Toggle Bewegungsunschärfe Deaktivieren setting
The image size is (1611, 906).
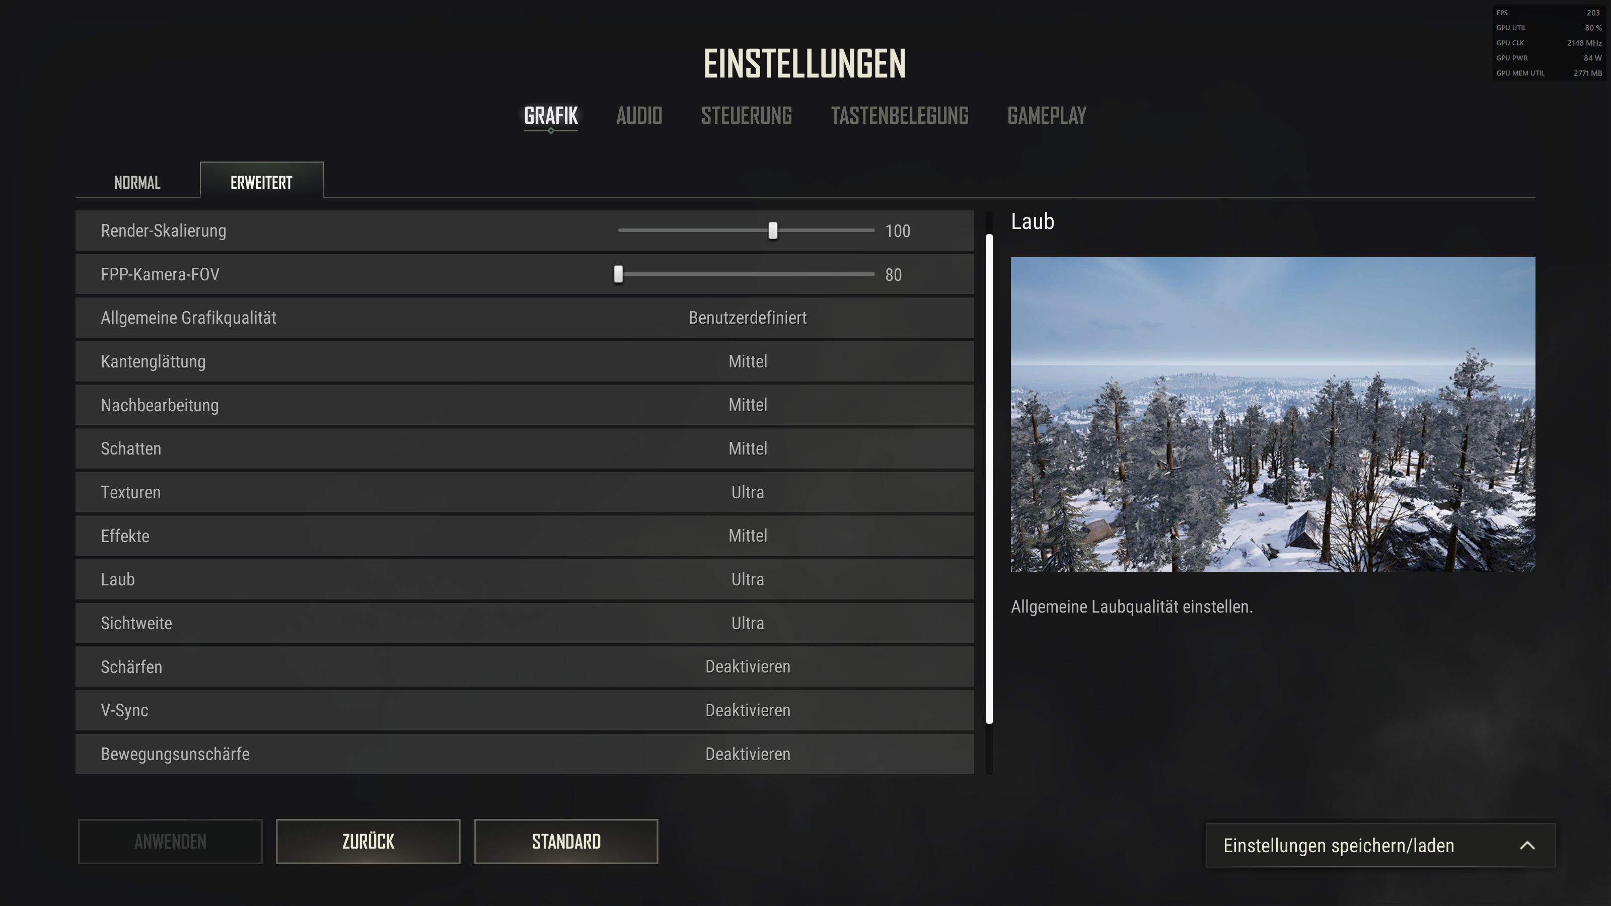click(747, 754)
